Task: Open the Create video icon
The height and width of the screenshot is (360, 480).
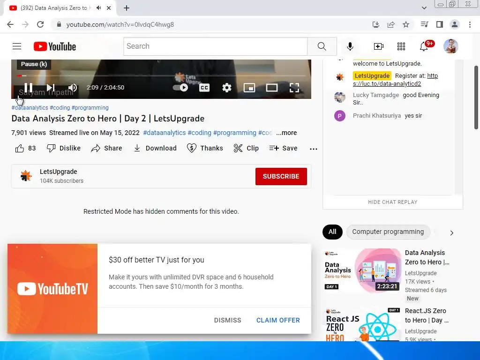Action: (378, 46)
